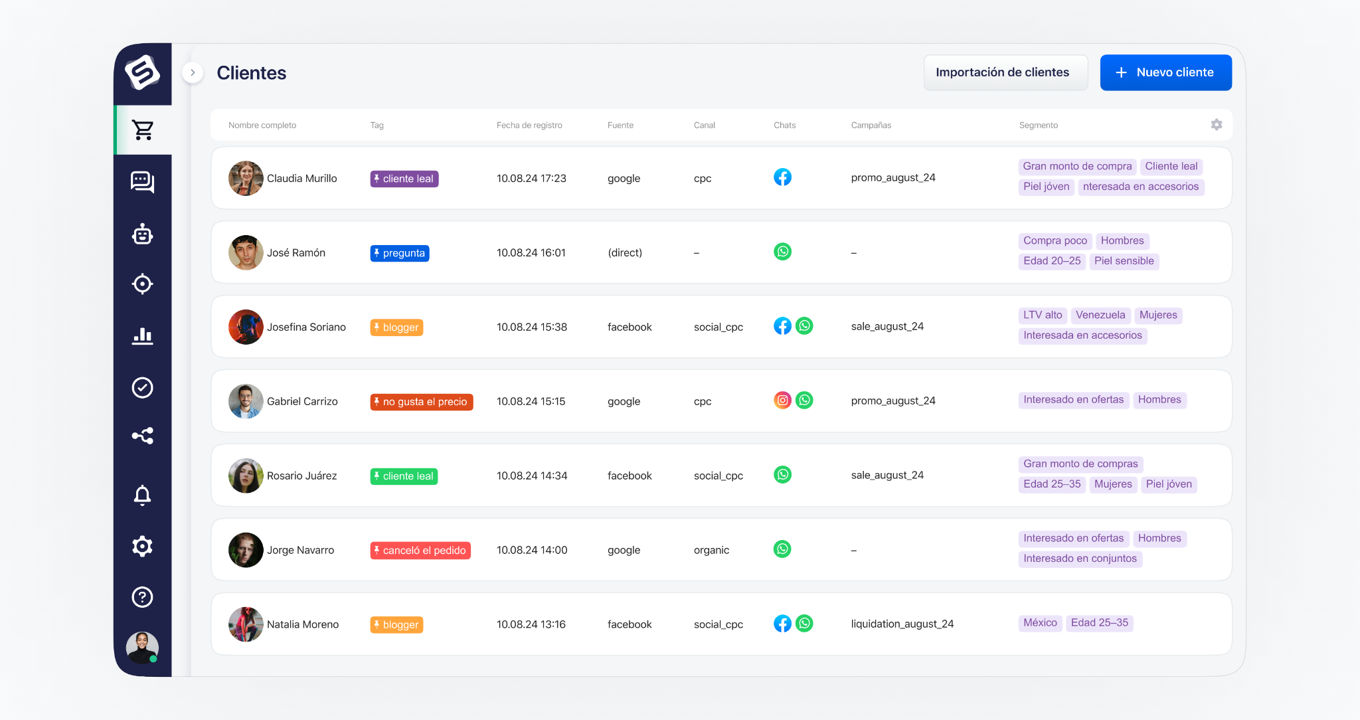1360x720 pixels.
Task: Click the Instagram icon on Gabriel Carrizo's row
Action: point(782,401)
